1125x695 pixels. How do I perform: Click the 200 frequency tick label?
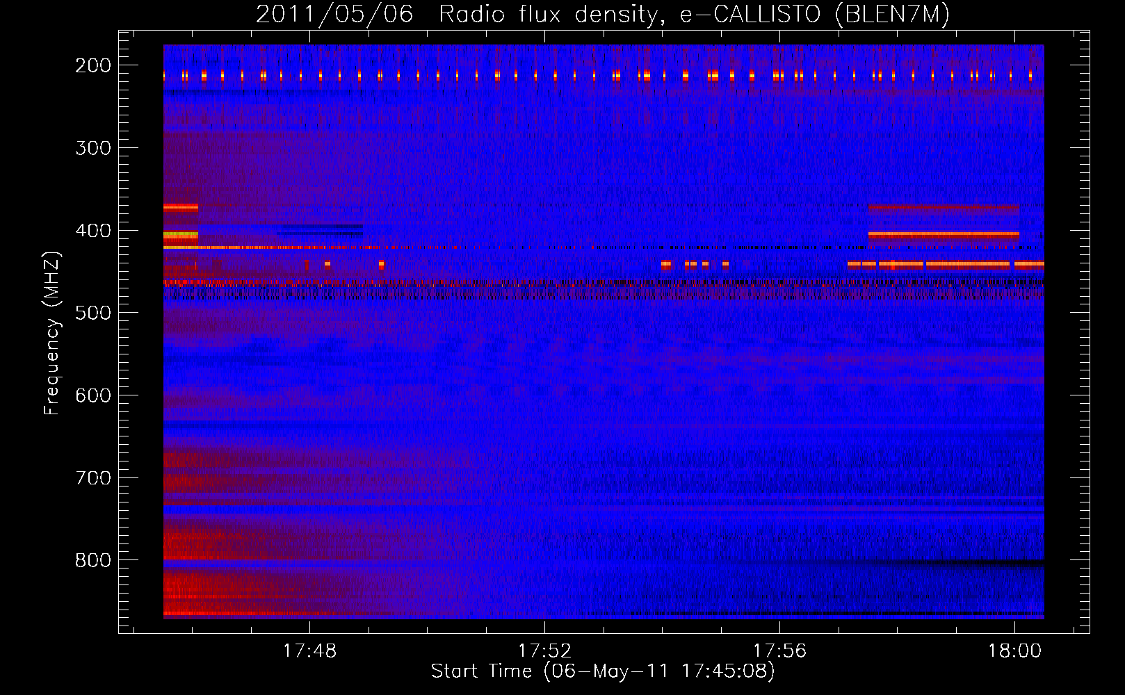93,65
